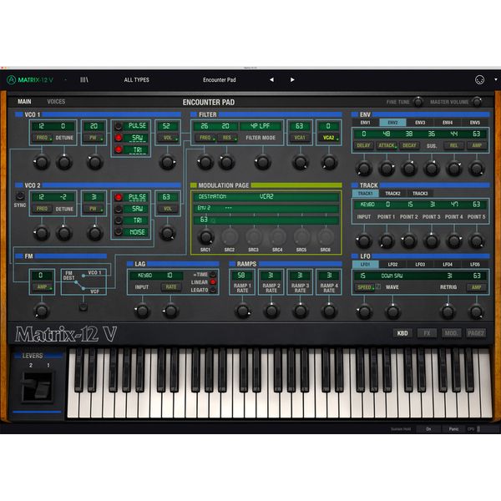Click the MASTER VOLUME knob
The width and height of the screenshot is (501, 501).
tap(477, 102)
